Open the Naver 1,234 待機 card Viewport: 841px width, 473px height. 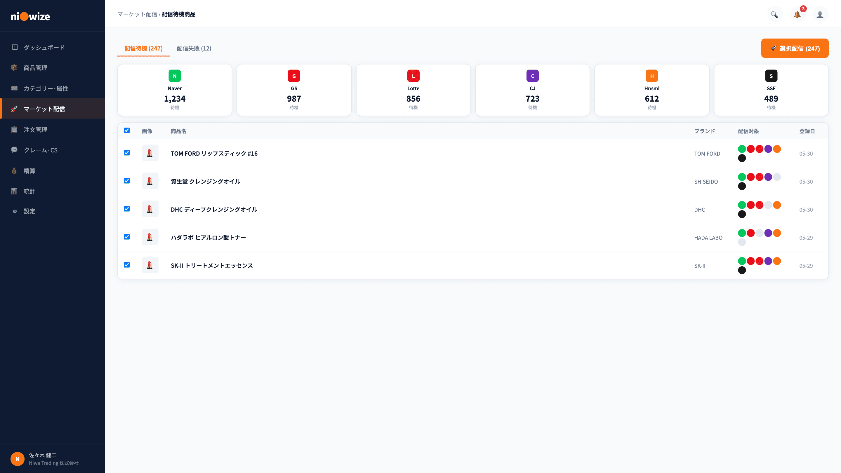coord(175,90)
